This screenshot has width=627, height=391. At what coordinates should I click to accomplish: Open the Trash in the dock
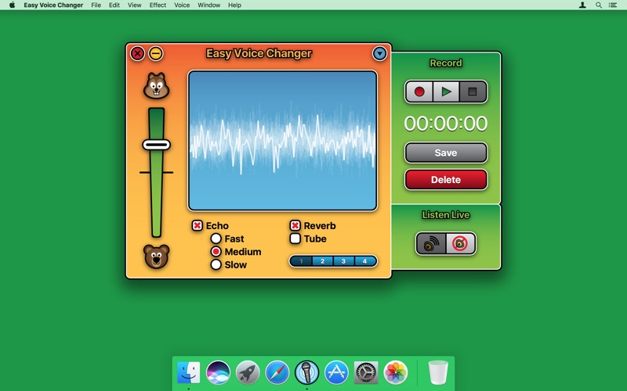click(x=438, y=373)
